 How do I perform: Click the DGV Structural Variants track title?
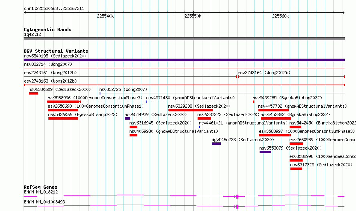pyautogui.click(x=56, y=51)
